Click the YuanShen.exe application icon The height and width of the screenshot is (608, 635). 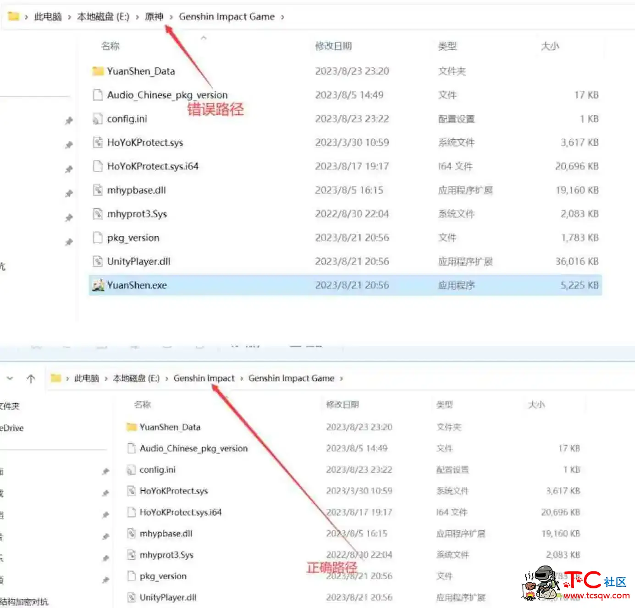tap(98, 285)
